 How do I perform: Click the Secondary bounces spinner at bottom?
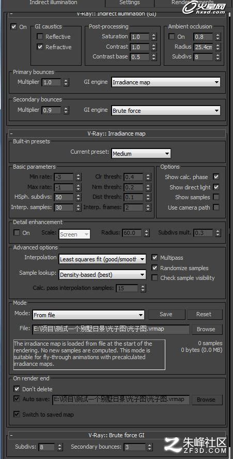pos(149,447)
